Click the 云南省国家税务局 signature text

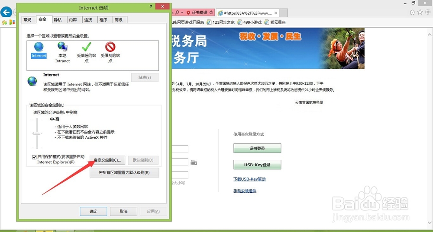pyautogui.click(x=309, y=102)
